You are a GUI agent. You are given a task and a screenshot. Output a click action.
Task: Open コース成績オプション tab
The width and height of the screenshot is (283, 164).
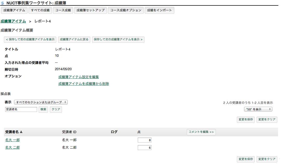coord(126,10)
